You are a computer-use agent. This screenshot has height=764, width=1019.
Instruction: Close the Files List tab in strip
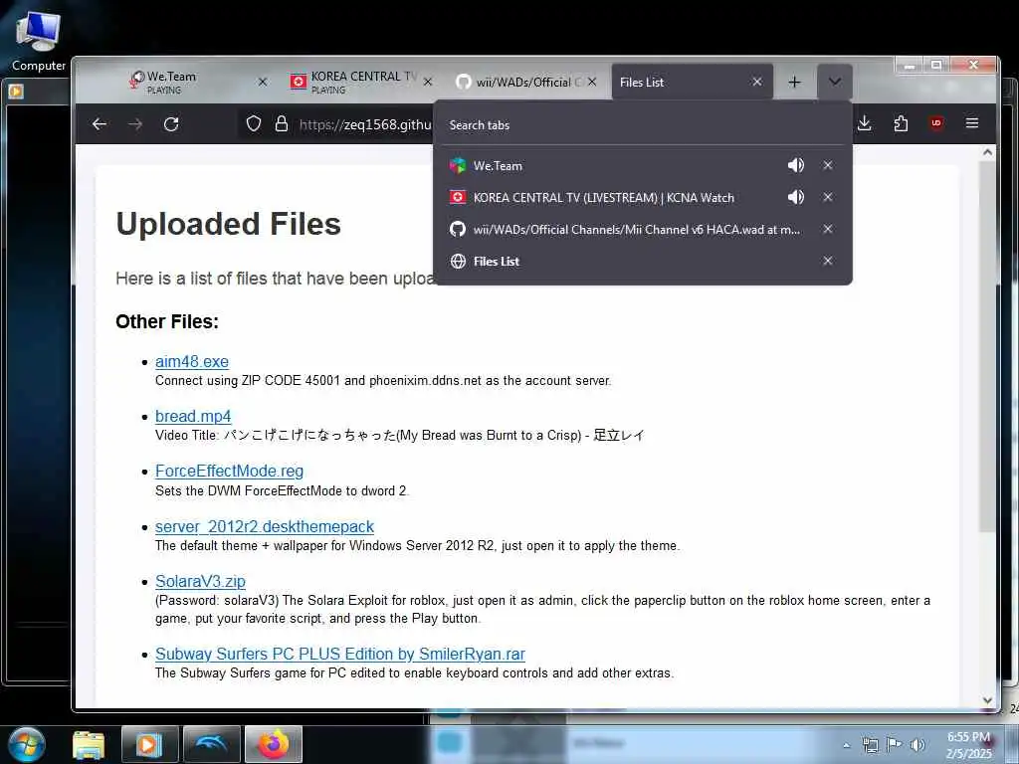tap(757, 82)
